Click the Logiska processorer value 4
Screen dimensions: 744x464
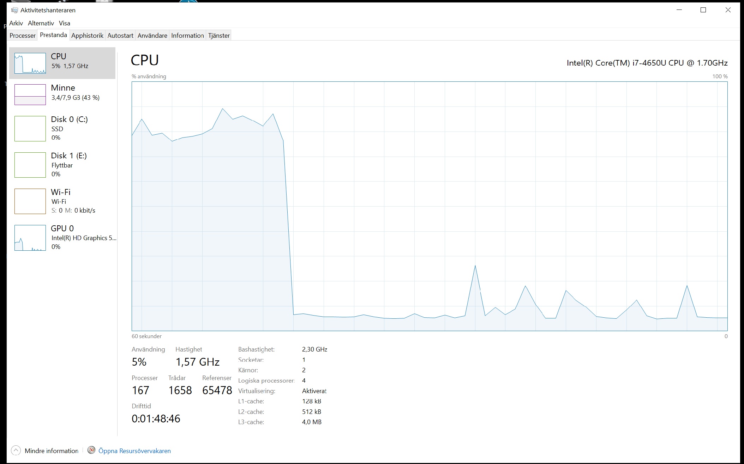[304, 380]
